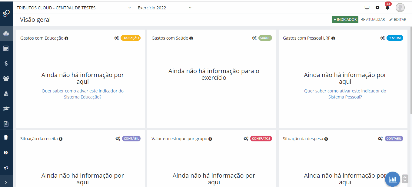Open the notifications bell with 23 alerts
Screen dimensions: 412x187
coord(387,8)
